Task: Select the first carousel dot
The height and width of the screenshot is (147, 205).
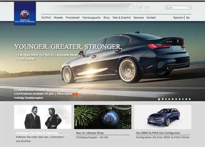Action: pos(159,99)
